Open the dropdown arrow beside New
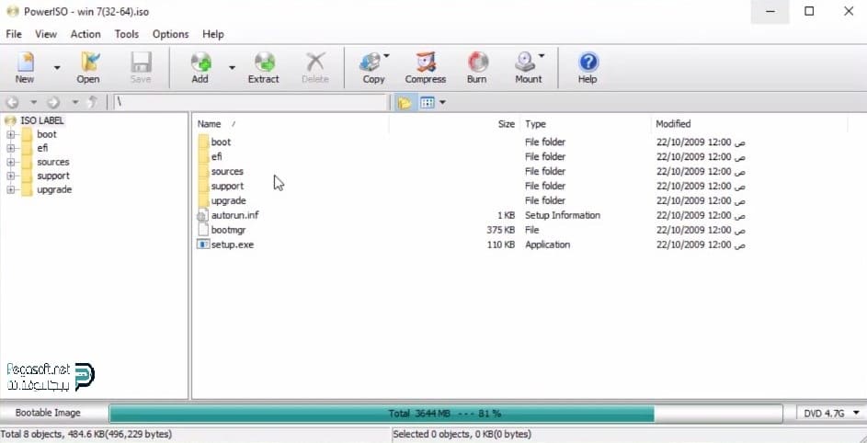The height and width of the screenshot is (443, 867). 56,68
